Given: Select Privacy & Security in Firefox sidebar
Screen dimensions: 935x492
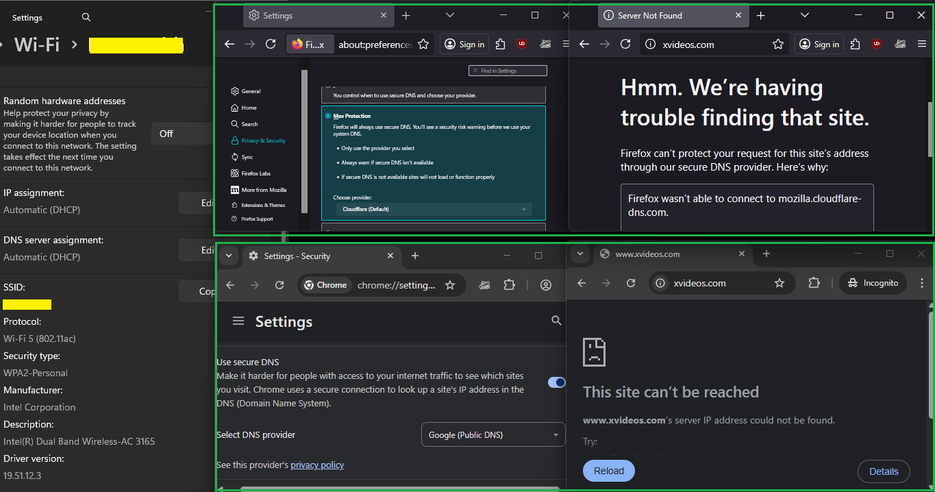Looking at the screenshot, I should click(263, 140).
